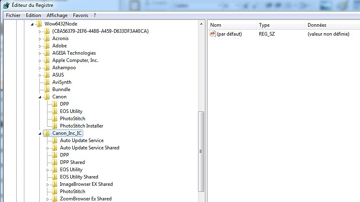
Task: Select the DPP Shared key
Action: click(72, 162)
